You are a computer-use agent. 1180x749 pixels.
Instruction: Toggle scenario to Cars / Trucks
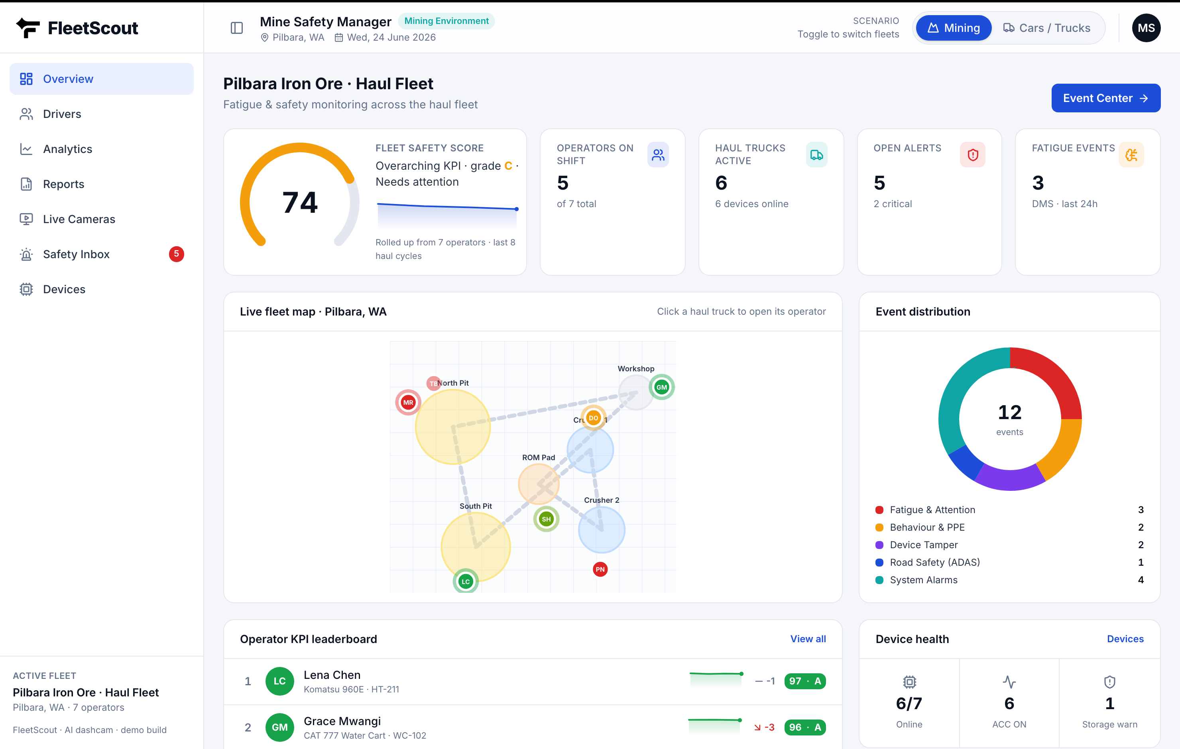point(1047,28)
